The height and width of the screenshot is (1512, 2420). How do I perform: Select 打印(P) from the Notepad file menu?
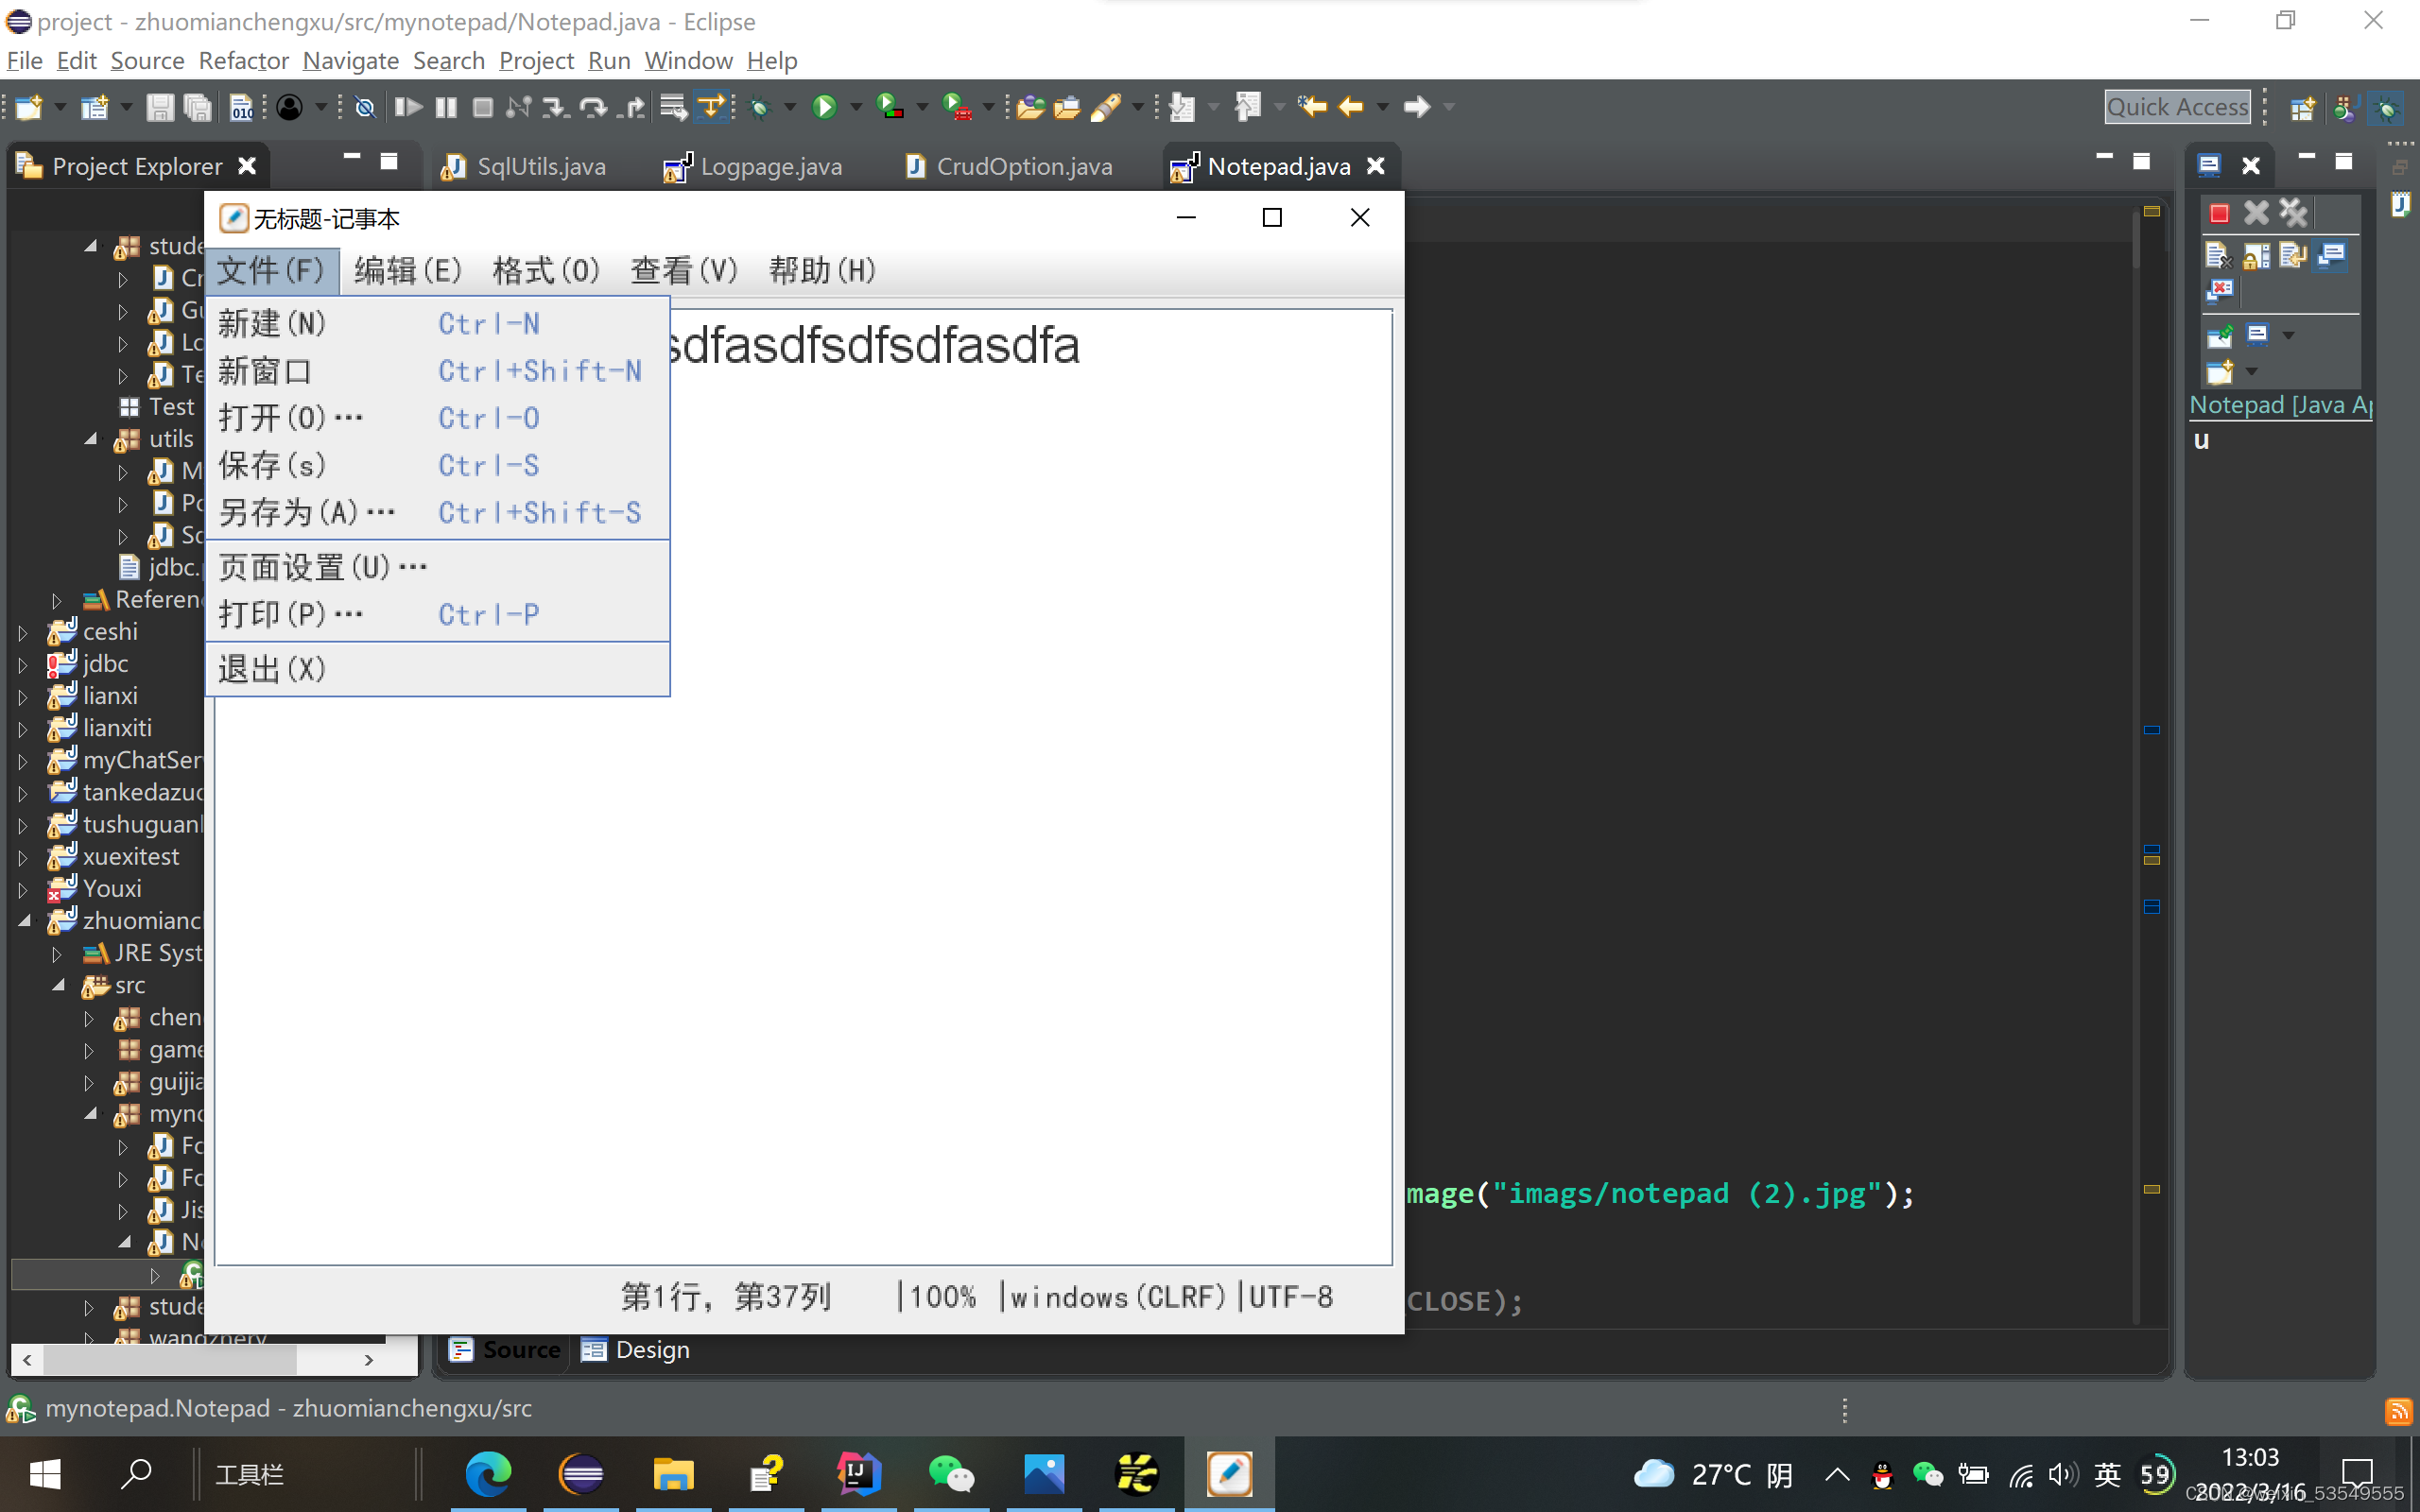coord(290,613)
